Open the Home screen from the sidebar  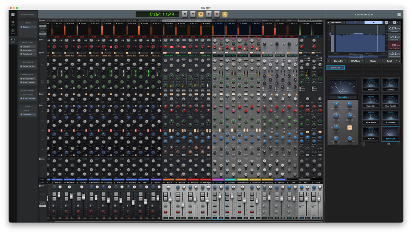13,22
